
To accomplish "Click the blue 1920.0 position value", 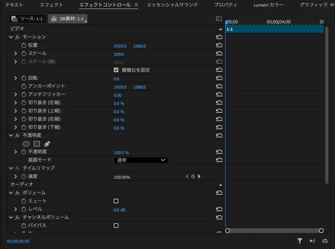I will click(x=120, y=46).
